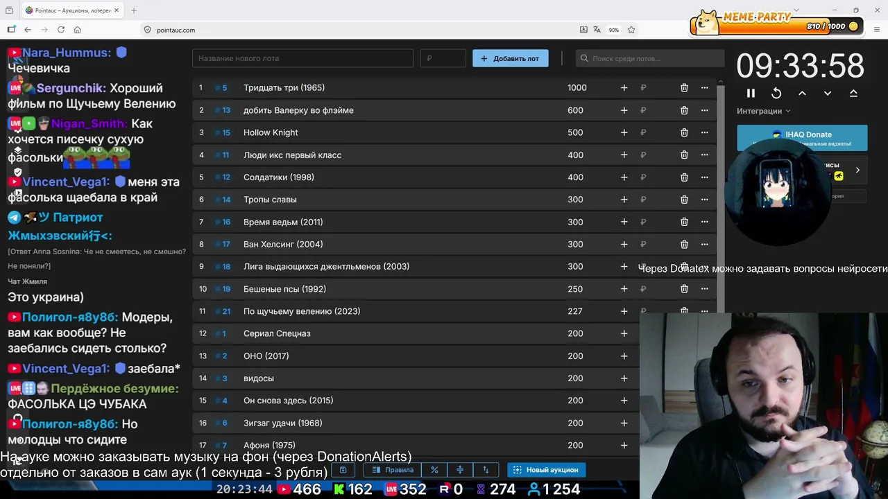
Task: Add points to Зигзаг удачи (1968) lot
Action: 624,423
